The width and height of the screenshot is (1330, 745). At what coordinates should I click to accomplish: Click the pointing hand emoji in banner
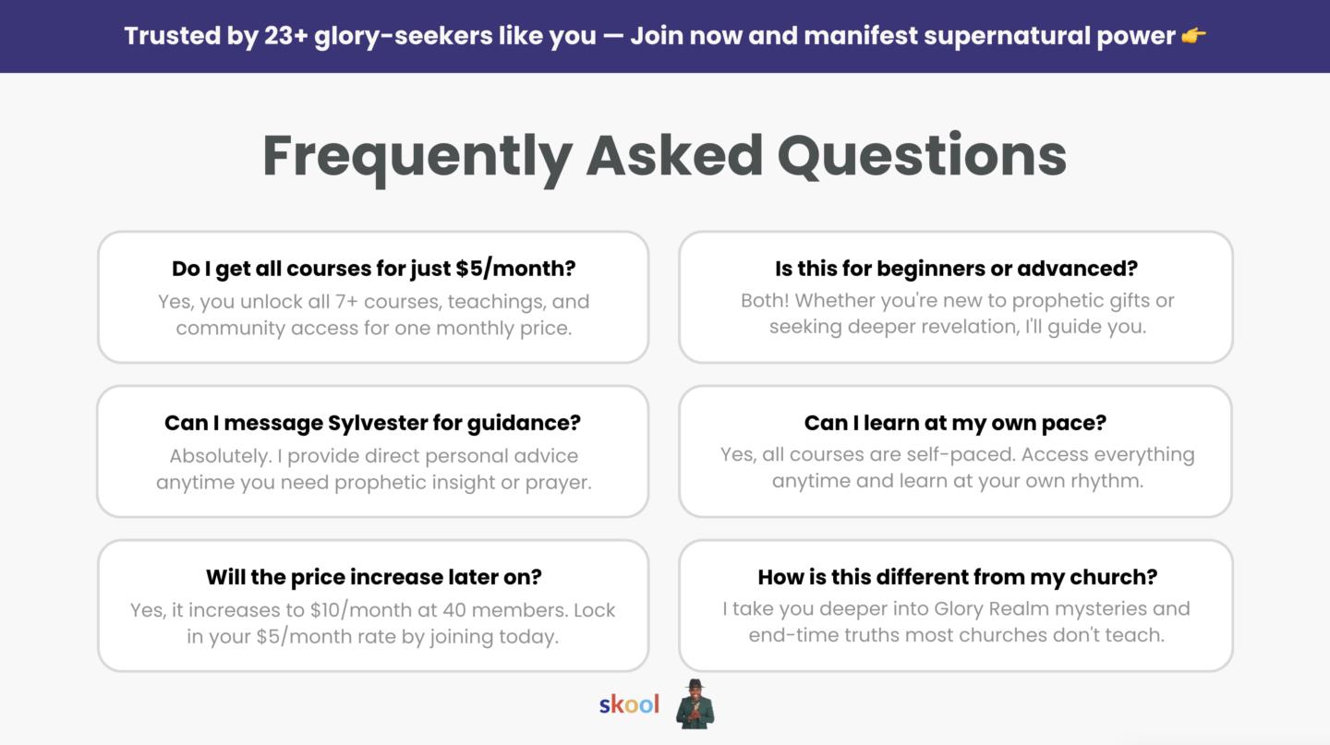1193,36
